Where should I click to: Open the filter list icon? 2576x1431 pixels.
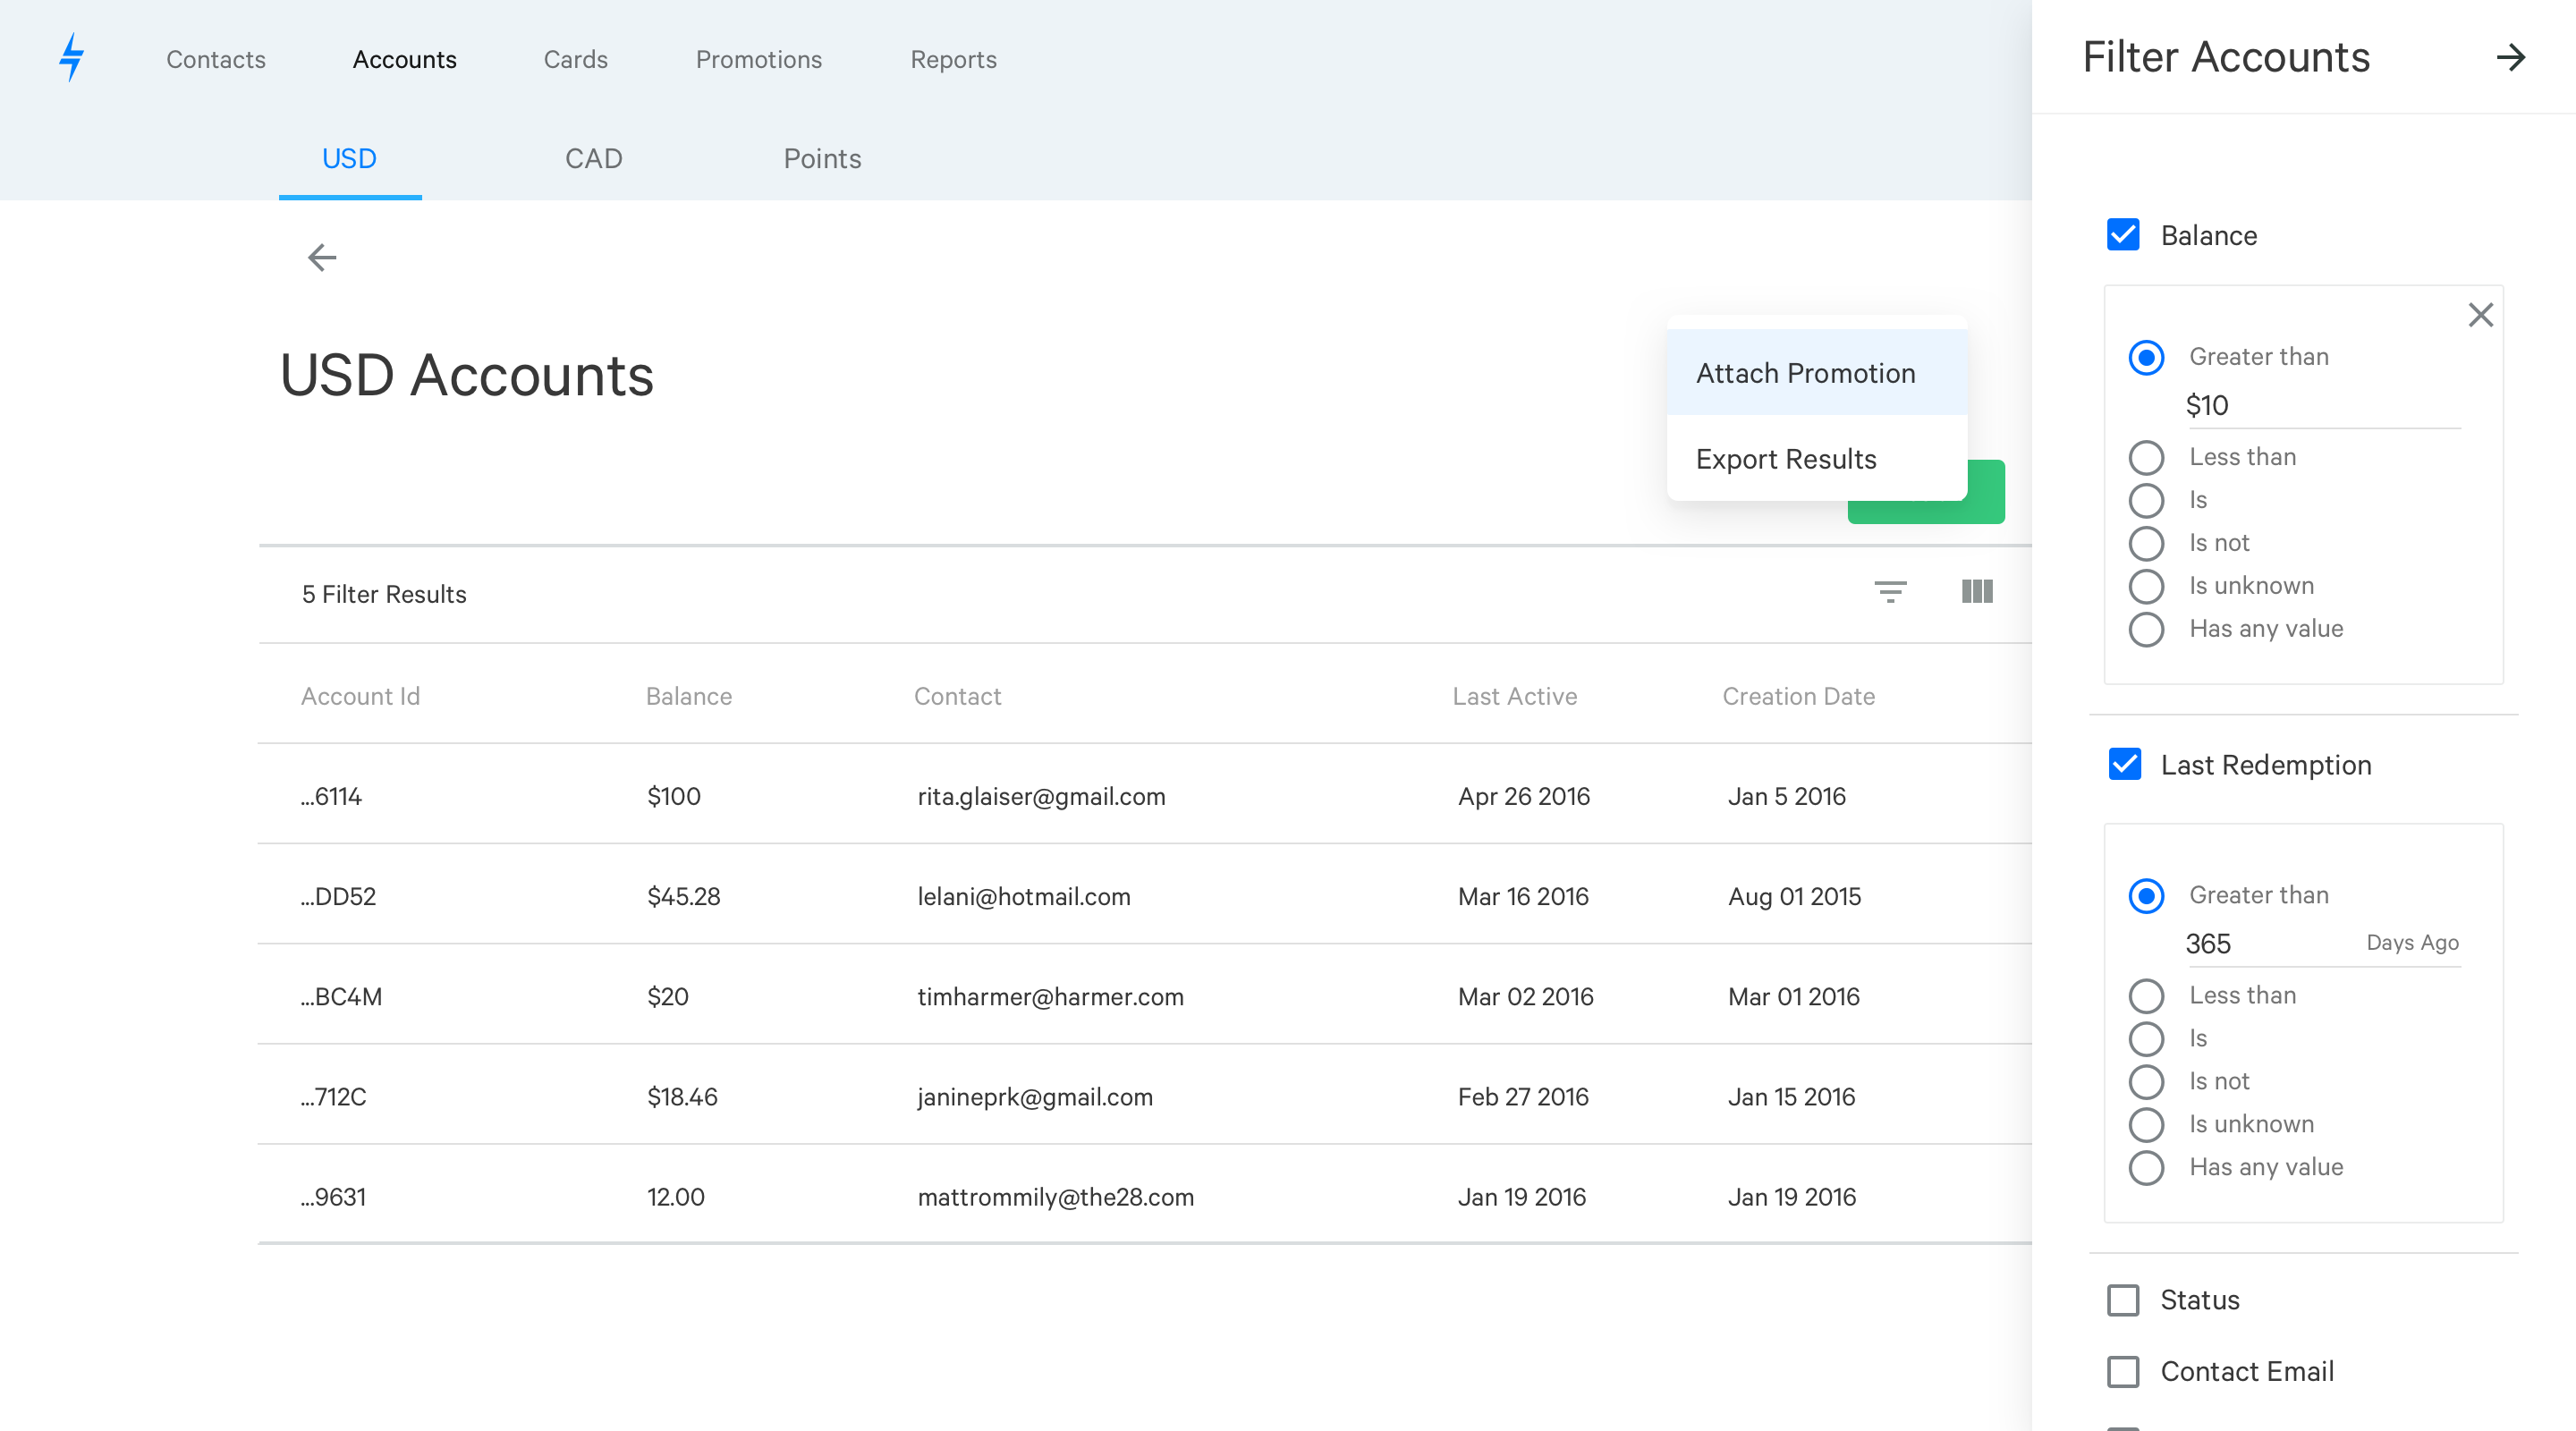coord(1889,592)
